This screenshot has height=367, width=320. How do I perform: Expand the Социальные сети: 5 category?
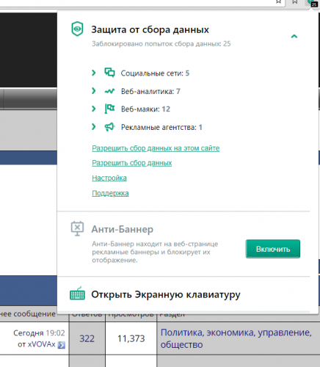pyautogui.click(x=93, y=73)
